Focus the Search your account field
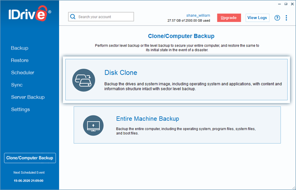Screen dimensions: 296x190 pos(101,17)
